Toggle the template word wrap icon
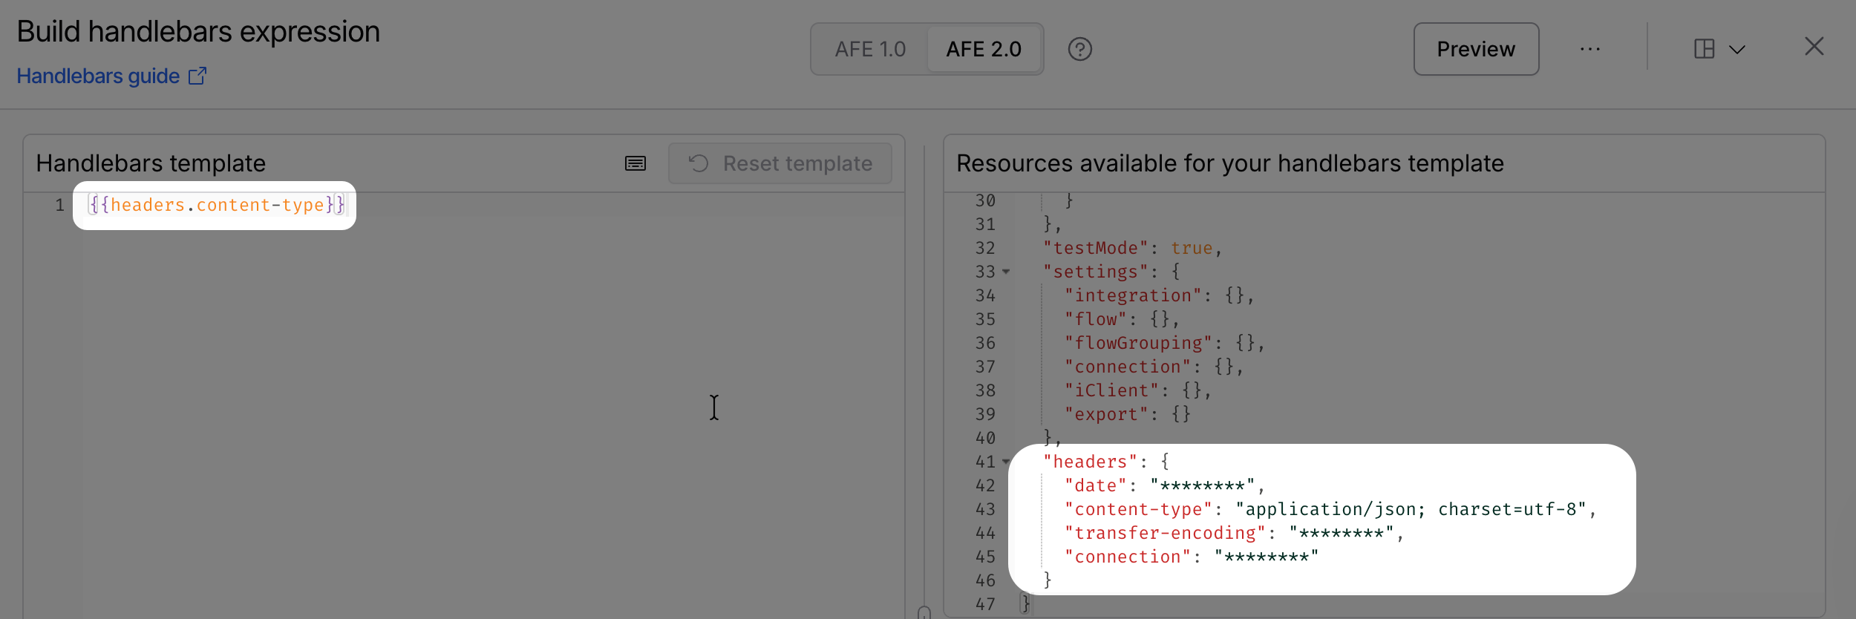This screenshot has height=619, width=1856. pyautogui.click(x=635, y=163)
